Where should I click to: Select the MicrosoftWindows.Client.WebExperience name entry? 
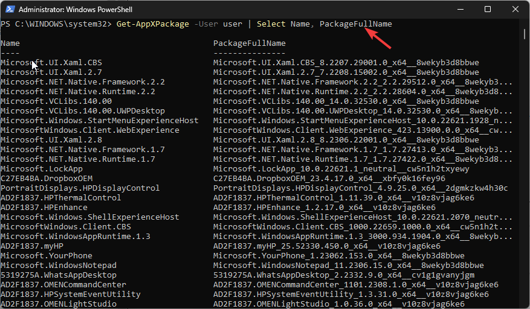point(90,130)
